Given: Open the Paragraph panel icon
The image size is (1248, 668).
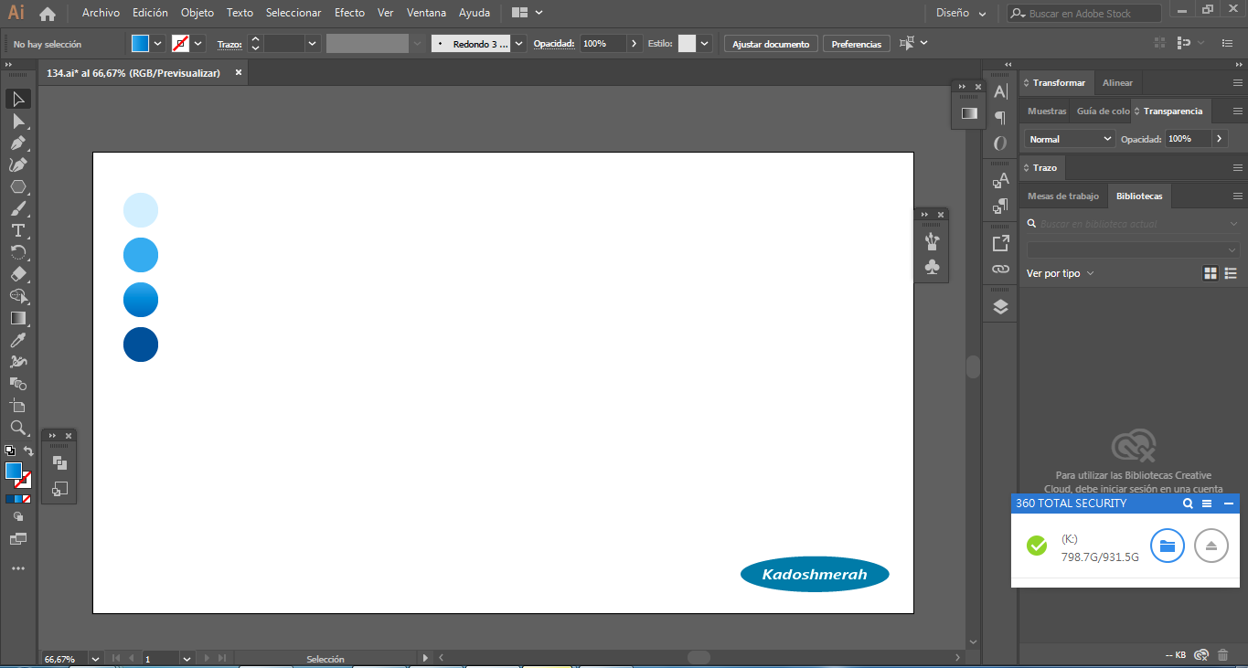Looking at the screenshot, I should coord(1000,117).
